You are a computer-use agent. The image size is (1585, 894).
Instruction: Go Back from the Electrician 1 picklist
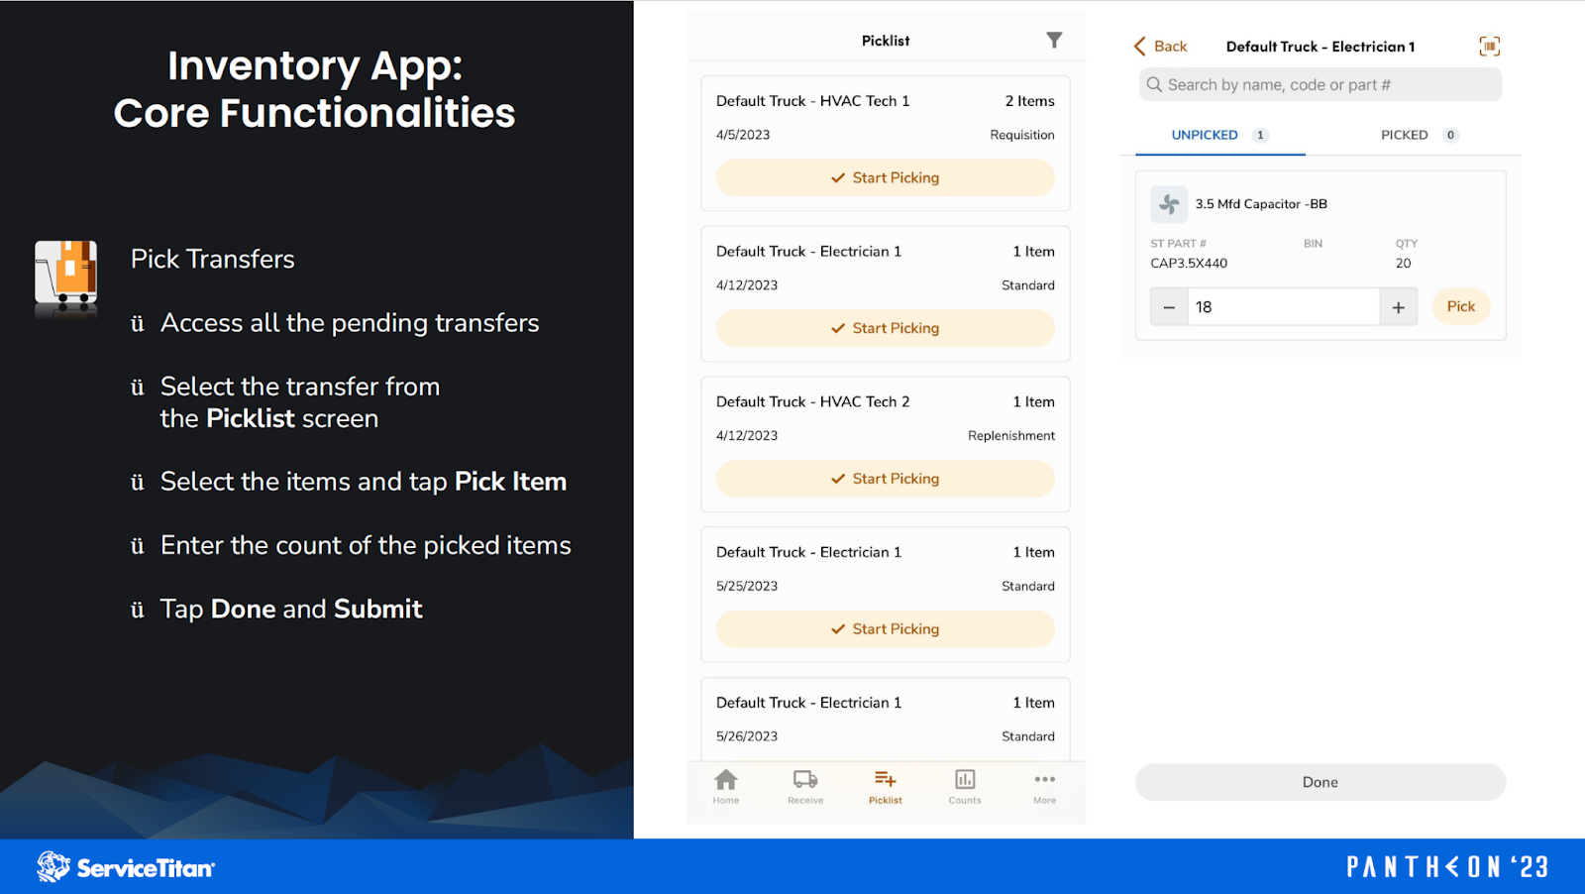1160,47
